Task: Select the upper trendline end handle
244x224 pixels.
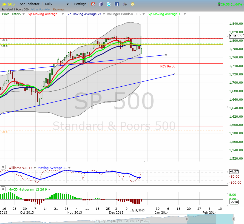Action: [166, 55]
